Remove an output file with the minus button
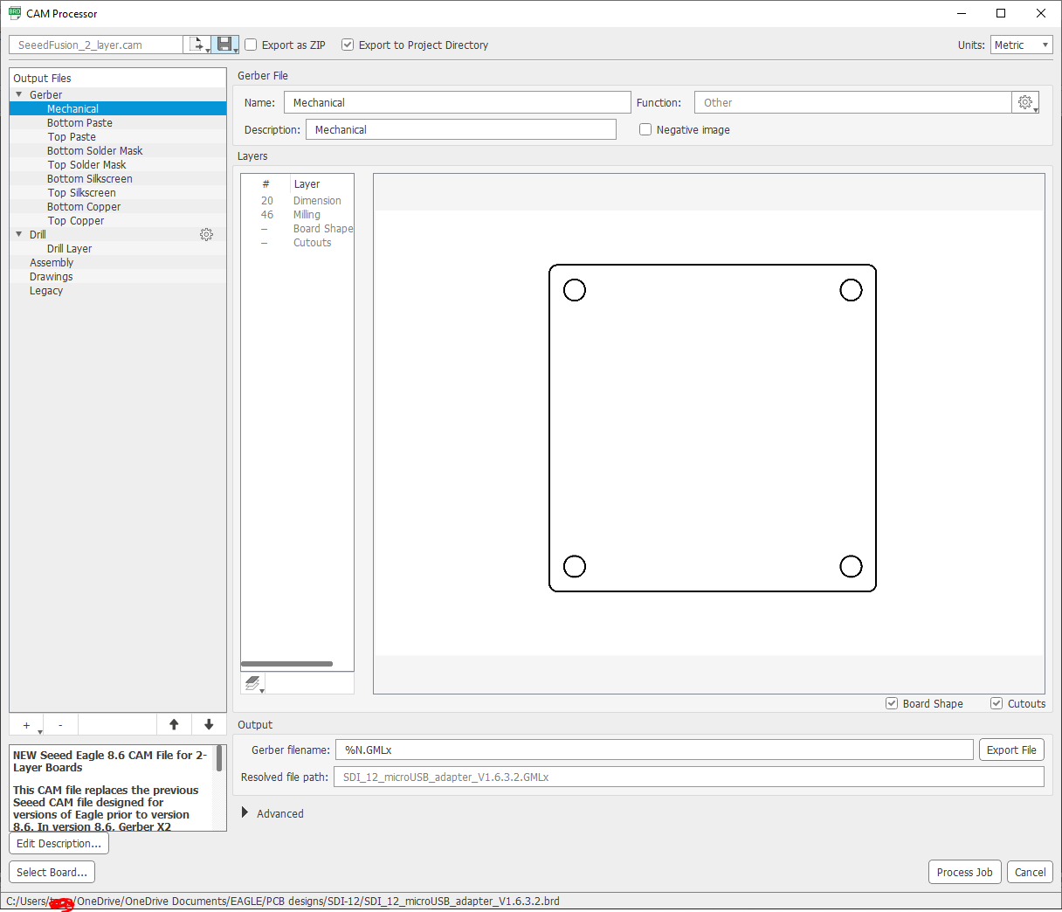Screen dimensions: 1062x912 pyautogui.click(x=60, y=724)
